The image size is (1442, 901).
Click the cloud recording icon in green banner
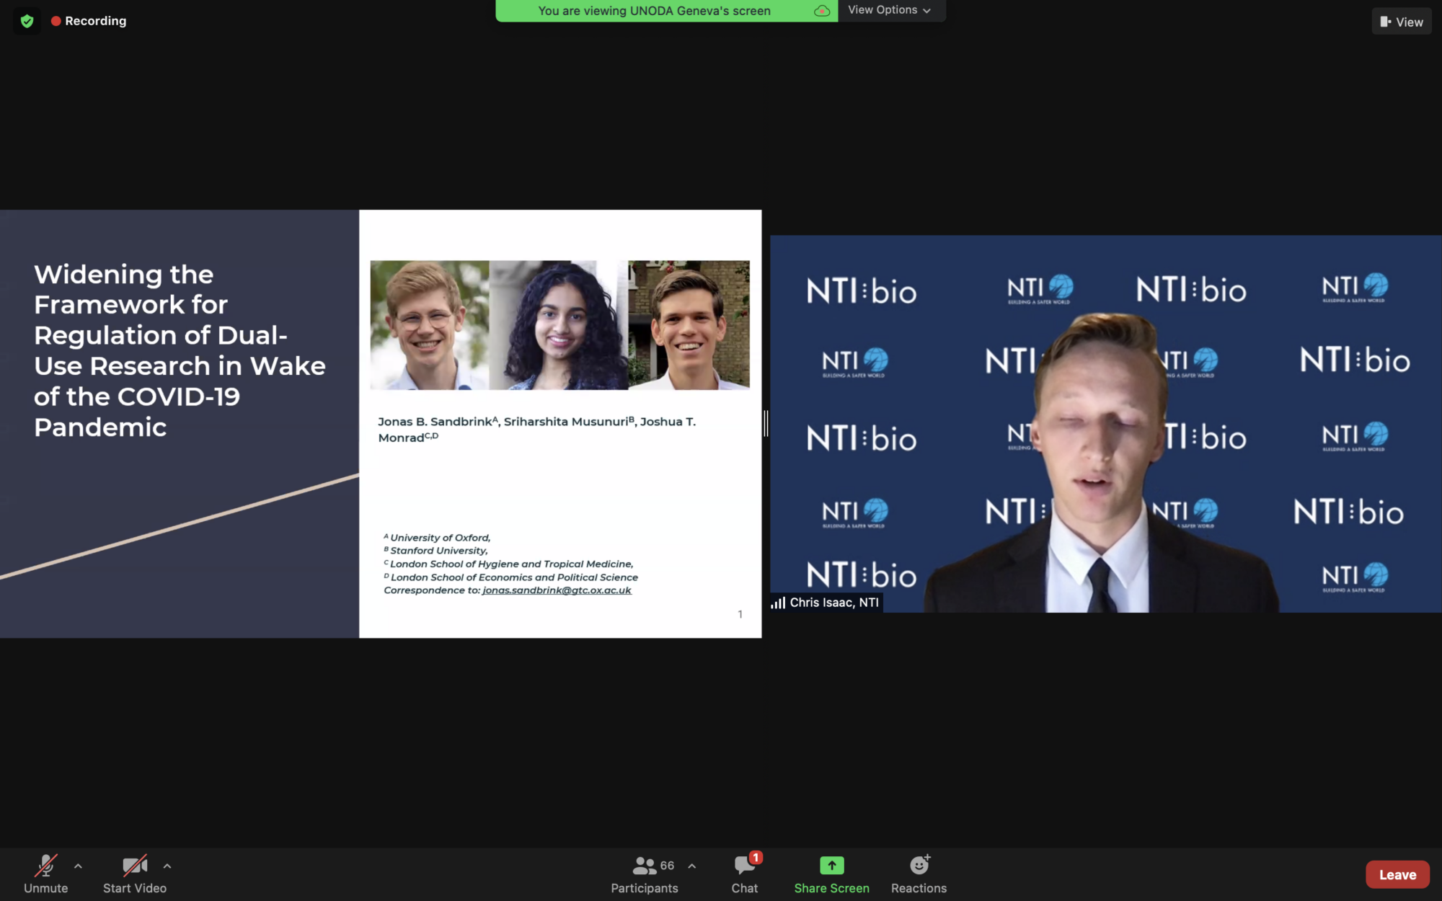pos(821,11)
